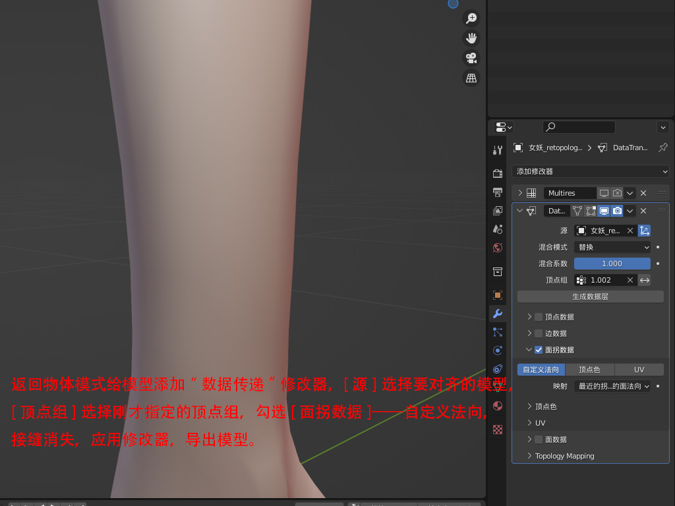Screen dimensions: 675x506
Task: Expand the Topology Mapping section
Action: [564, 456]
